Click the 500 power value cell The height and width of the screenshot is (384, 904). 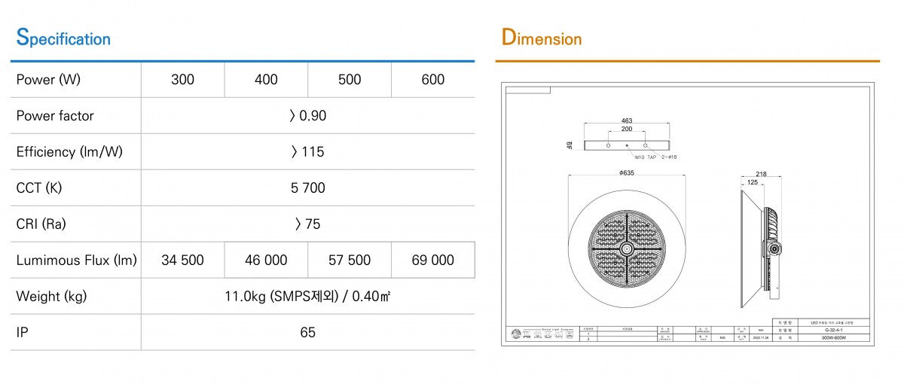point(350,80)
